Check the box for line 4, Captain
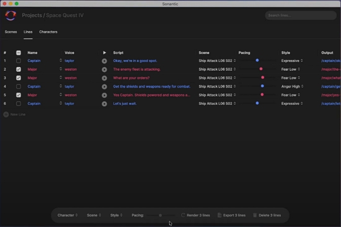Screen dimensions: 341x227 [x=19, y=86]
